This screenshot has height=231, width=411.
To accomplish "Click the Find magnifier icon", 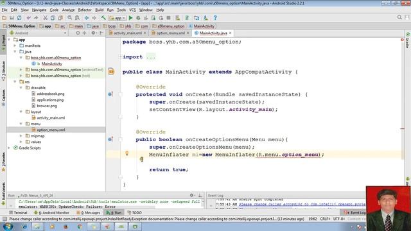I will click(70, 18).
